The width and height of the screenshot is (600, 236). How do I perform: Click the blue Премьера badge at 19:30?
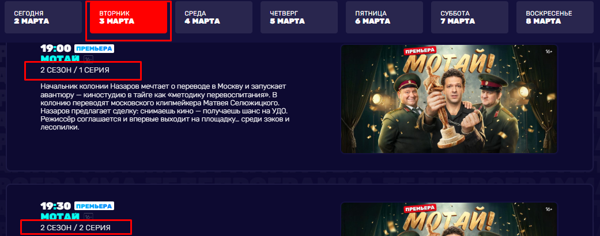[94, 206]
